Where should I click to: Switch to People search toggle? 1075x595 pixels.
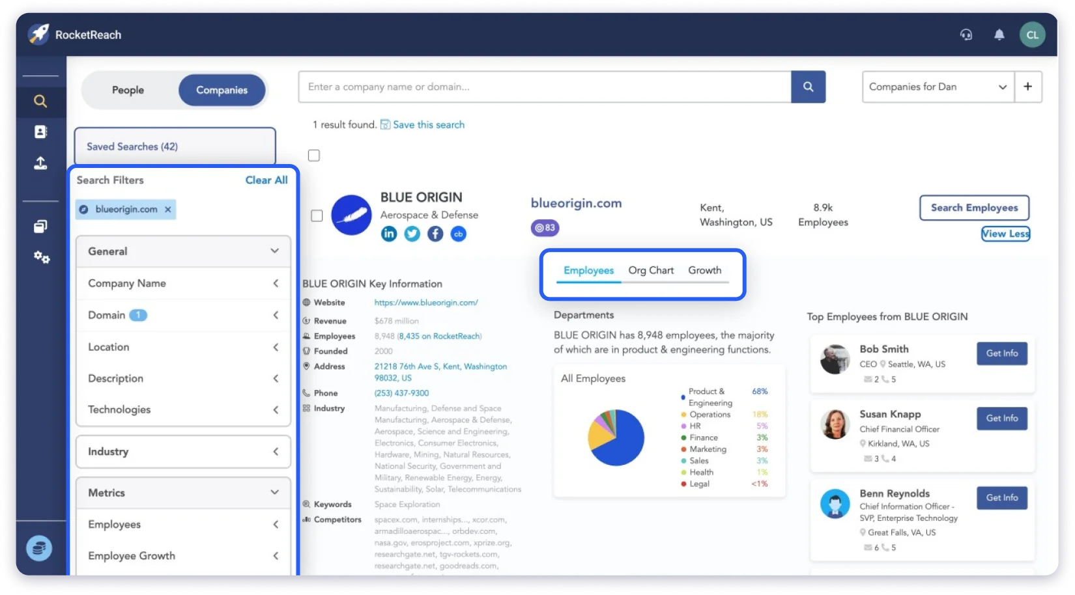[128, 90]
